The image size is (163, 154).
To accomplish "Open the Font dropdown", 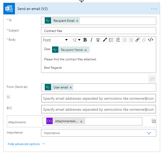I will tap(56, 40).
